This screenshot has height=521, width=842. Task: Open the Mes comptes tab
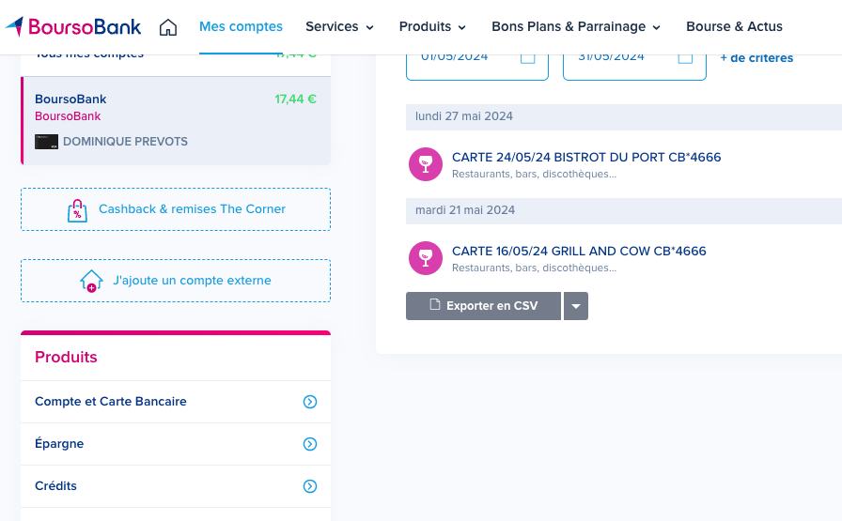241,26
